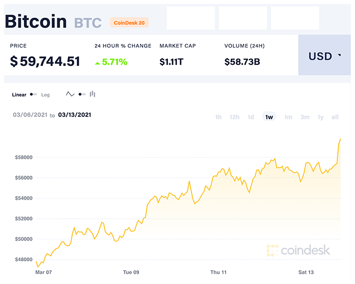Click the green 24-hour change arrow
Screen dimensions: 355x284
97,63
